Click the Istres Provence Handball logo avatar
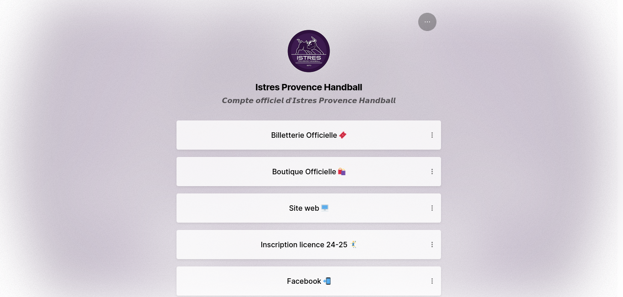The height and width of the screenshot is (297, 623). [x=309, y=51]
